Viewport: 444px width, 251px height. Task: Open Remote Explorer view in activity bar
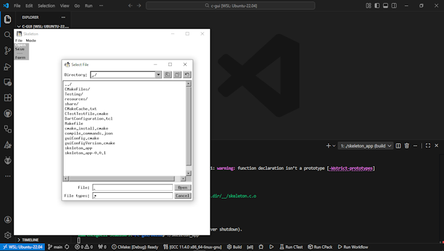[x=8, y=82]
